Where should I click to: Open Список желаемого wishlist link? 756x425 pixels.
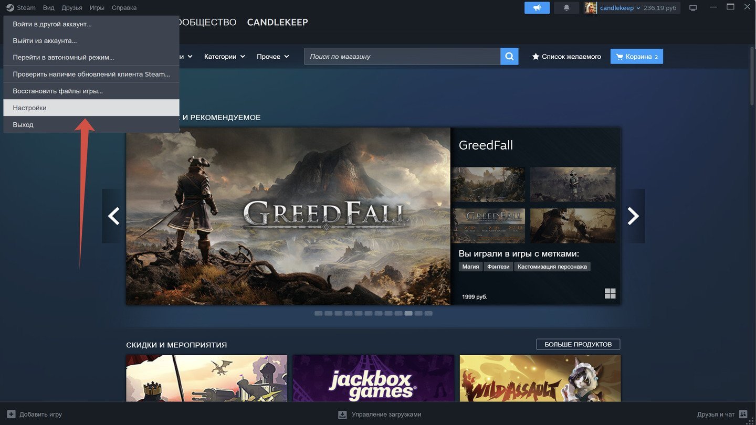(566, 57)
